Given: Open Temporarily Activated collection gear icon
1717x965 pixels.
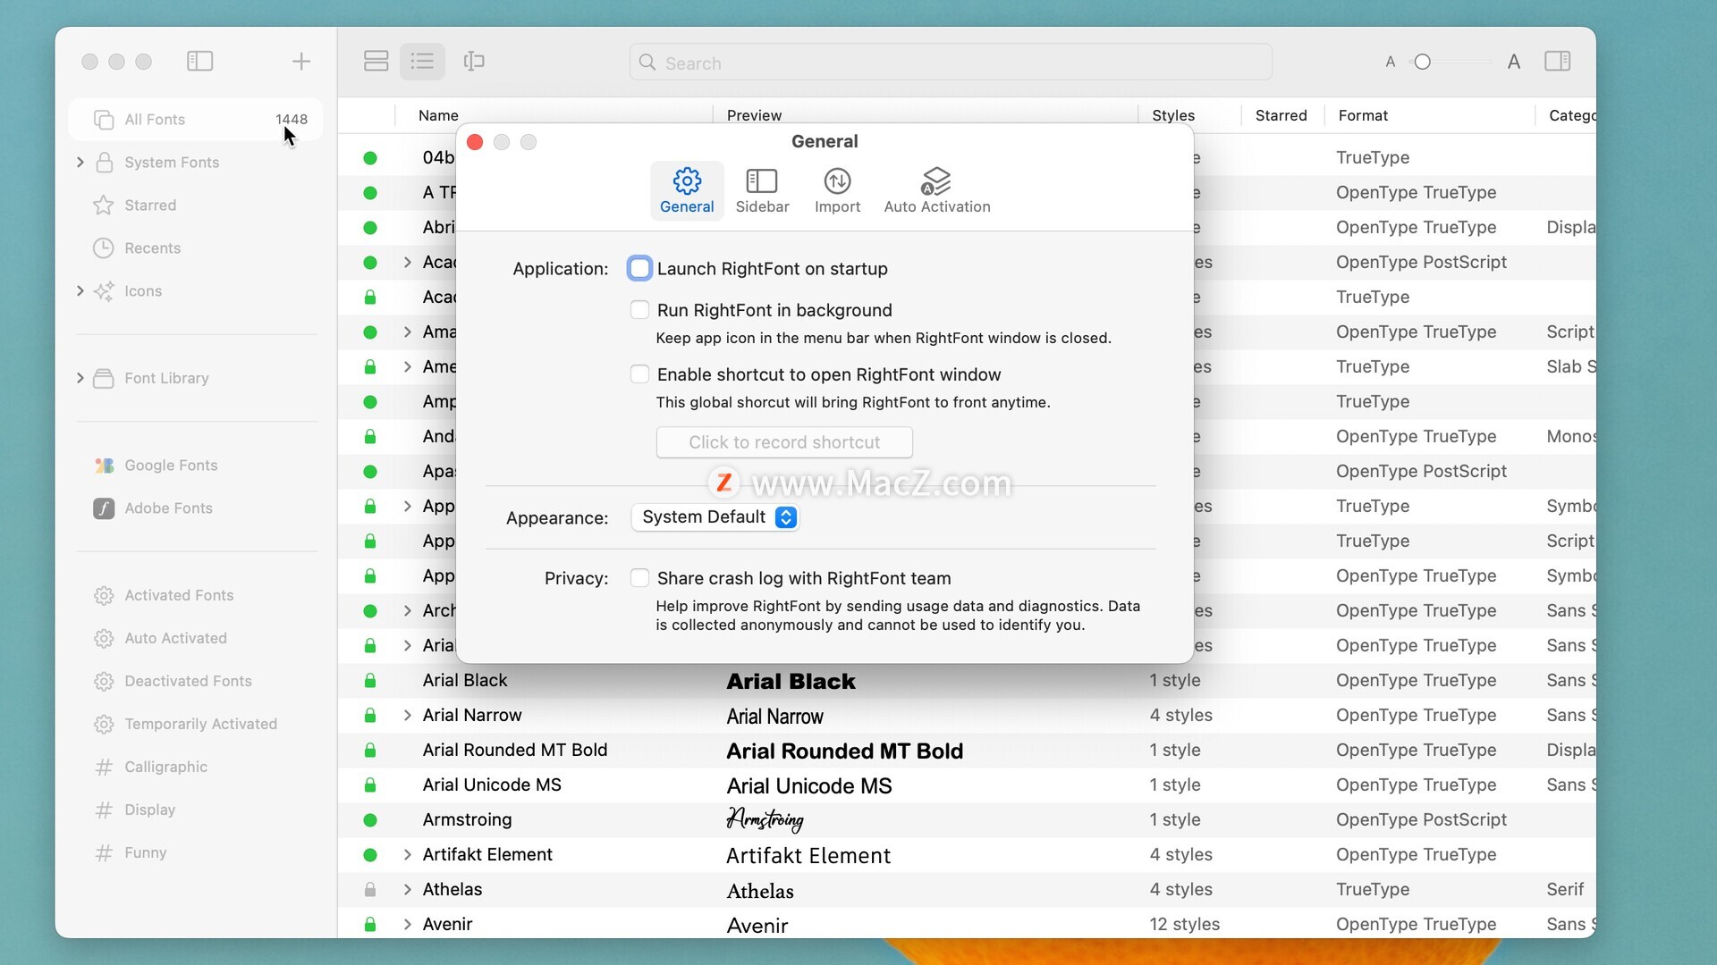Looking at the screenshot, I should (x=104, y=724).
